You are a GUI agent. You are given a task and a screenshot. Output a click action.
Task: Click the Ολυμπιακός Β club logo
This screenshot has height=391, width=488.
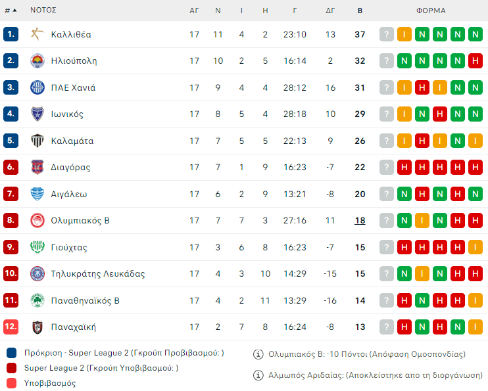[37, 221]
